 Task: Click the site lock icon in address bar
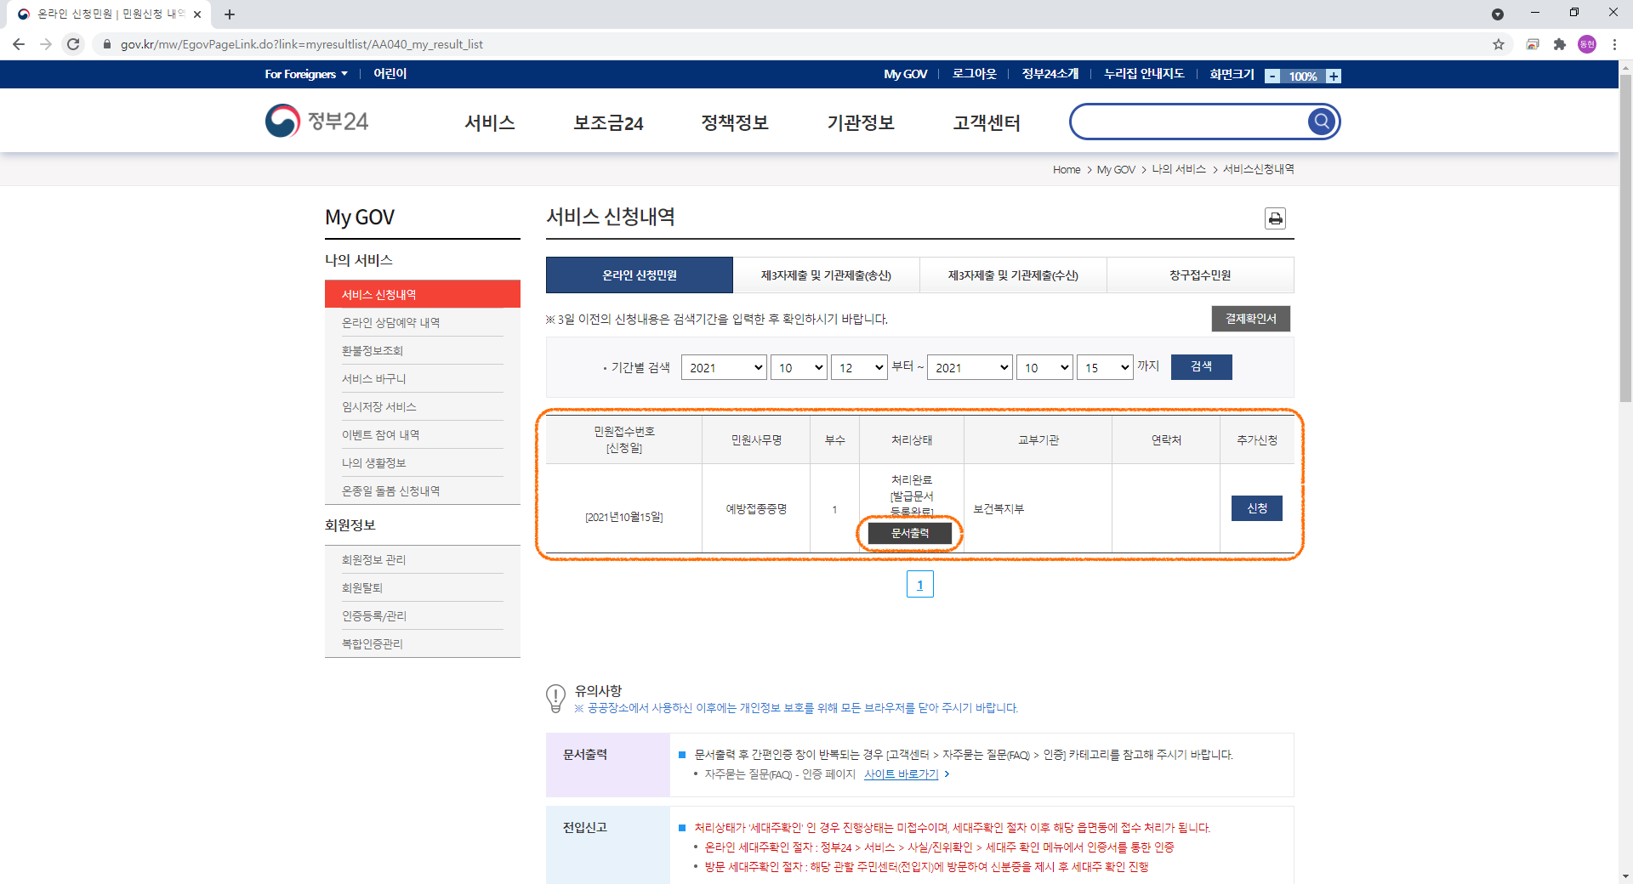point(107,44)
